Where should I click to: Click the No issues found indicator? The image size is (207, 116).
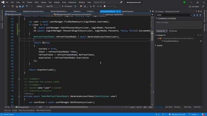click(22, 107)
